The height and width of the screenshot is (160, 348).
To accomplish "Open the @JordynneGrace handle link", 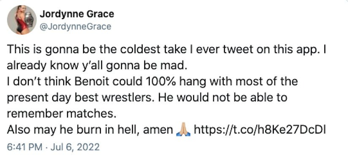I will [x=76, y=27].
